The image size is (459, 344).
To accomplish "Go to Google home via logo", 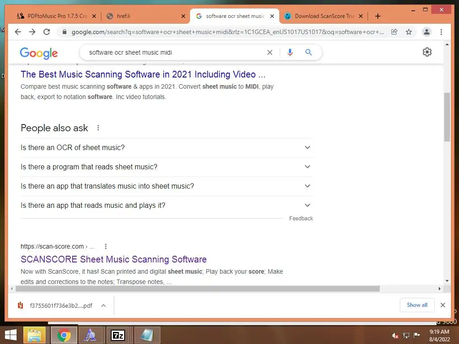I will point(39,53).
